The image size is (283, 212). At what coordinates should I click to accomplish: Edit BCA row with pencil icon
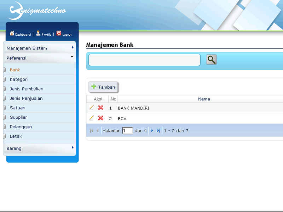click(91, 118)
